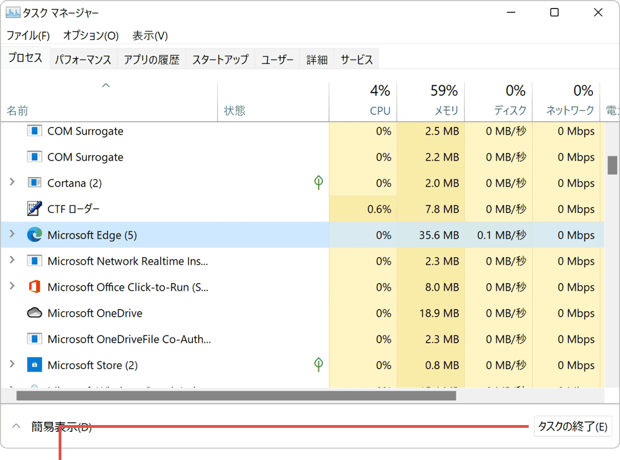Switch to the パフォーマンス tab
This screenshot has height=460, width=620.
click(x=83, y=60)
